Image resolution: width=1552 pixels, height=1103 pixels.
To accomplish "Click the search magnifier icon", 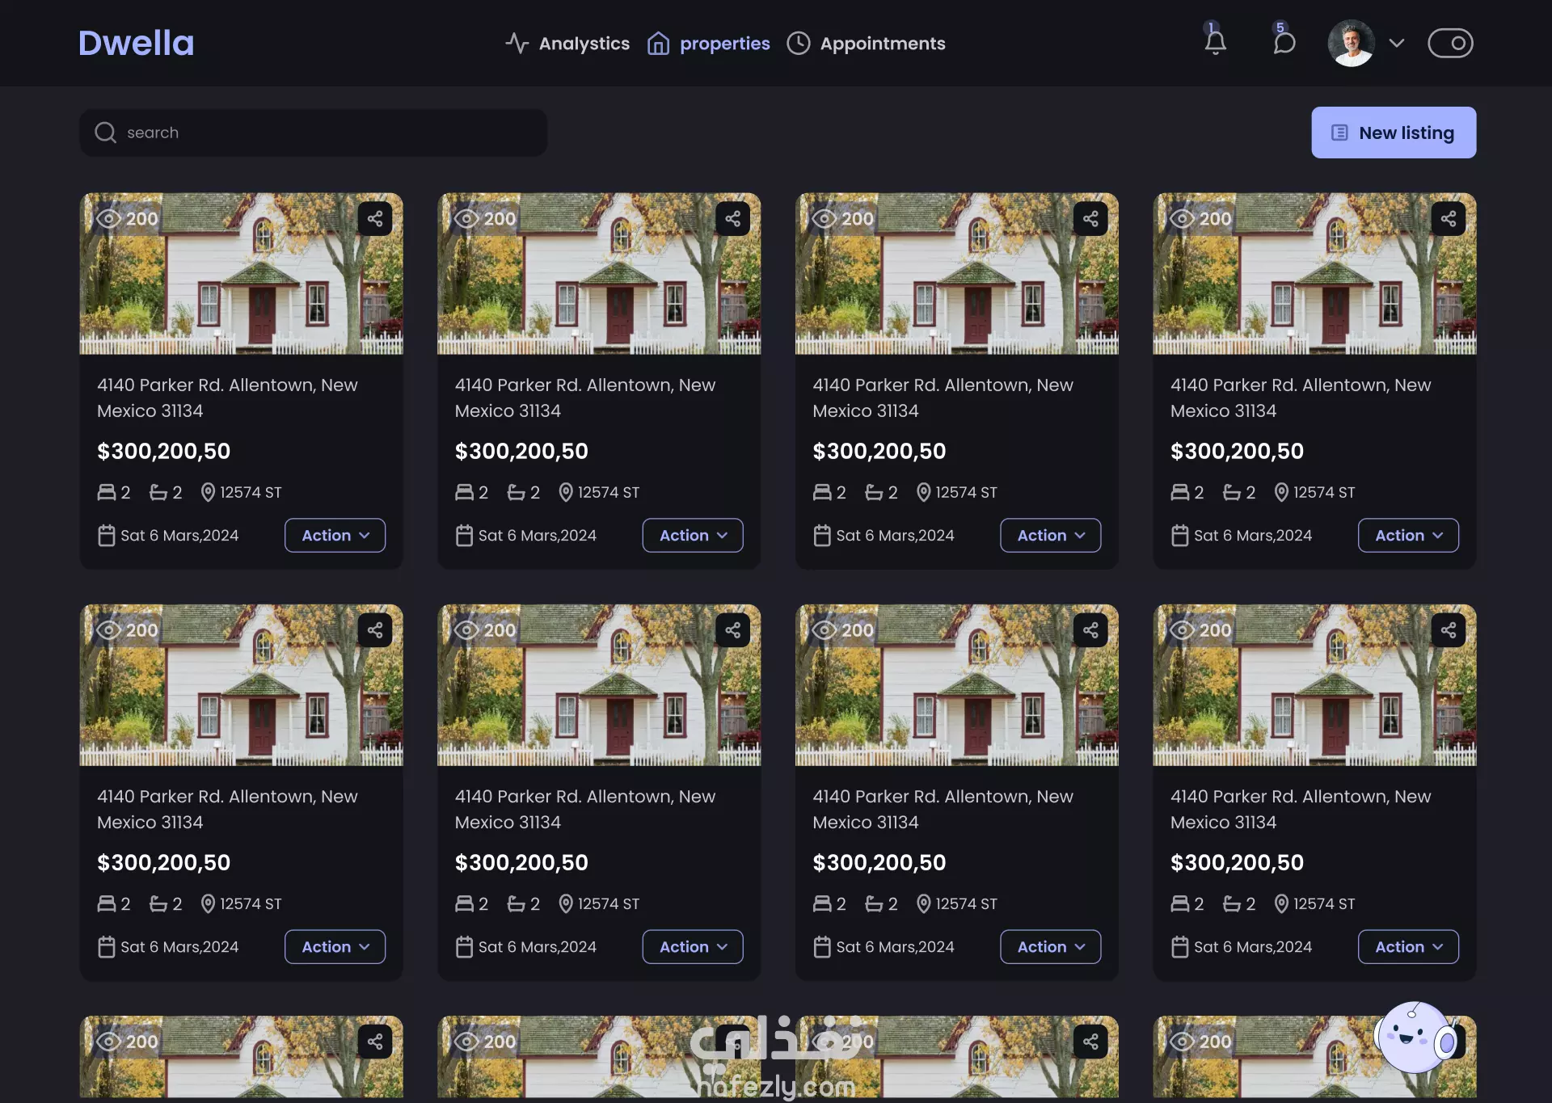I will (106, 133).
